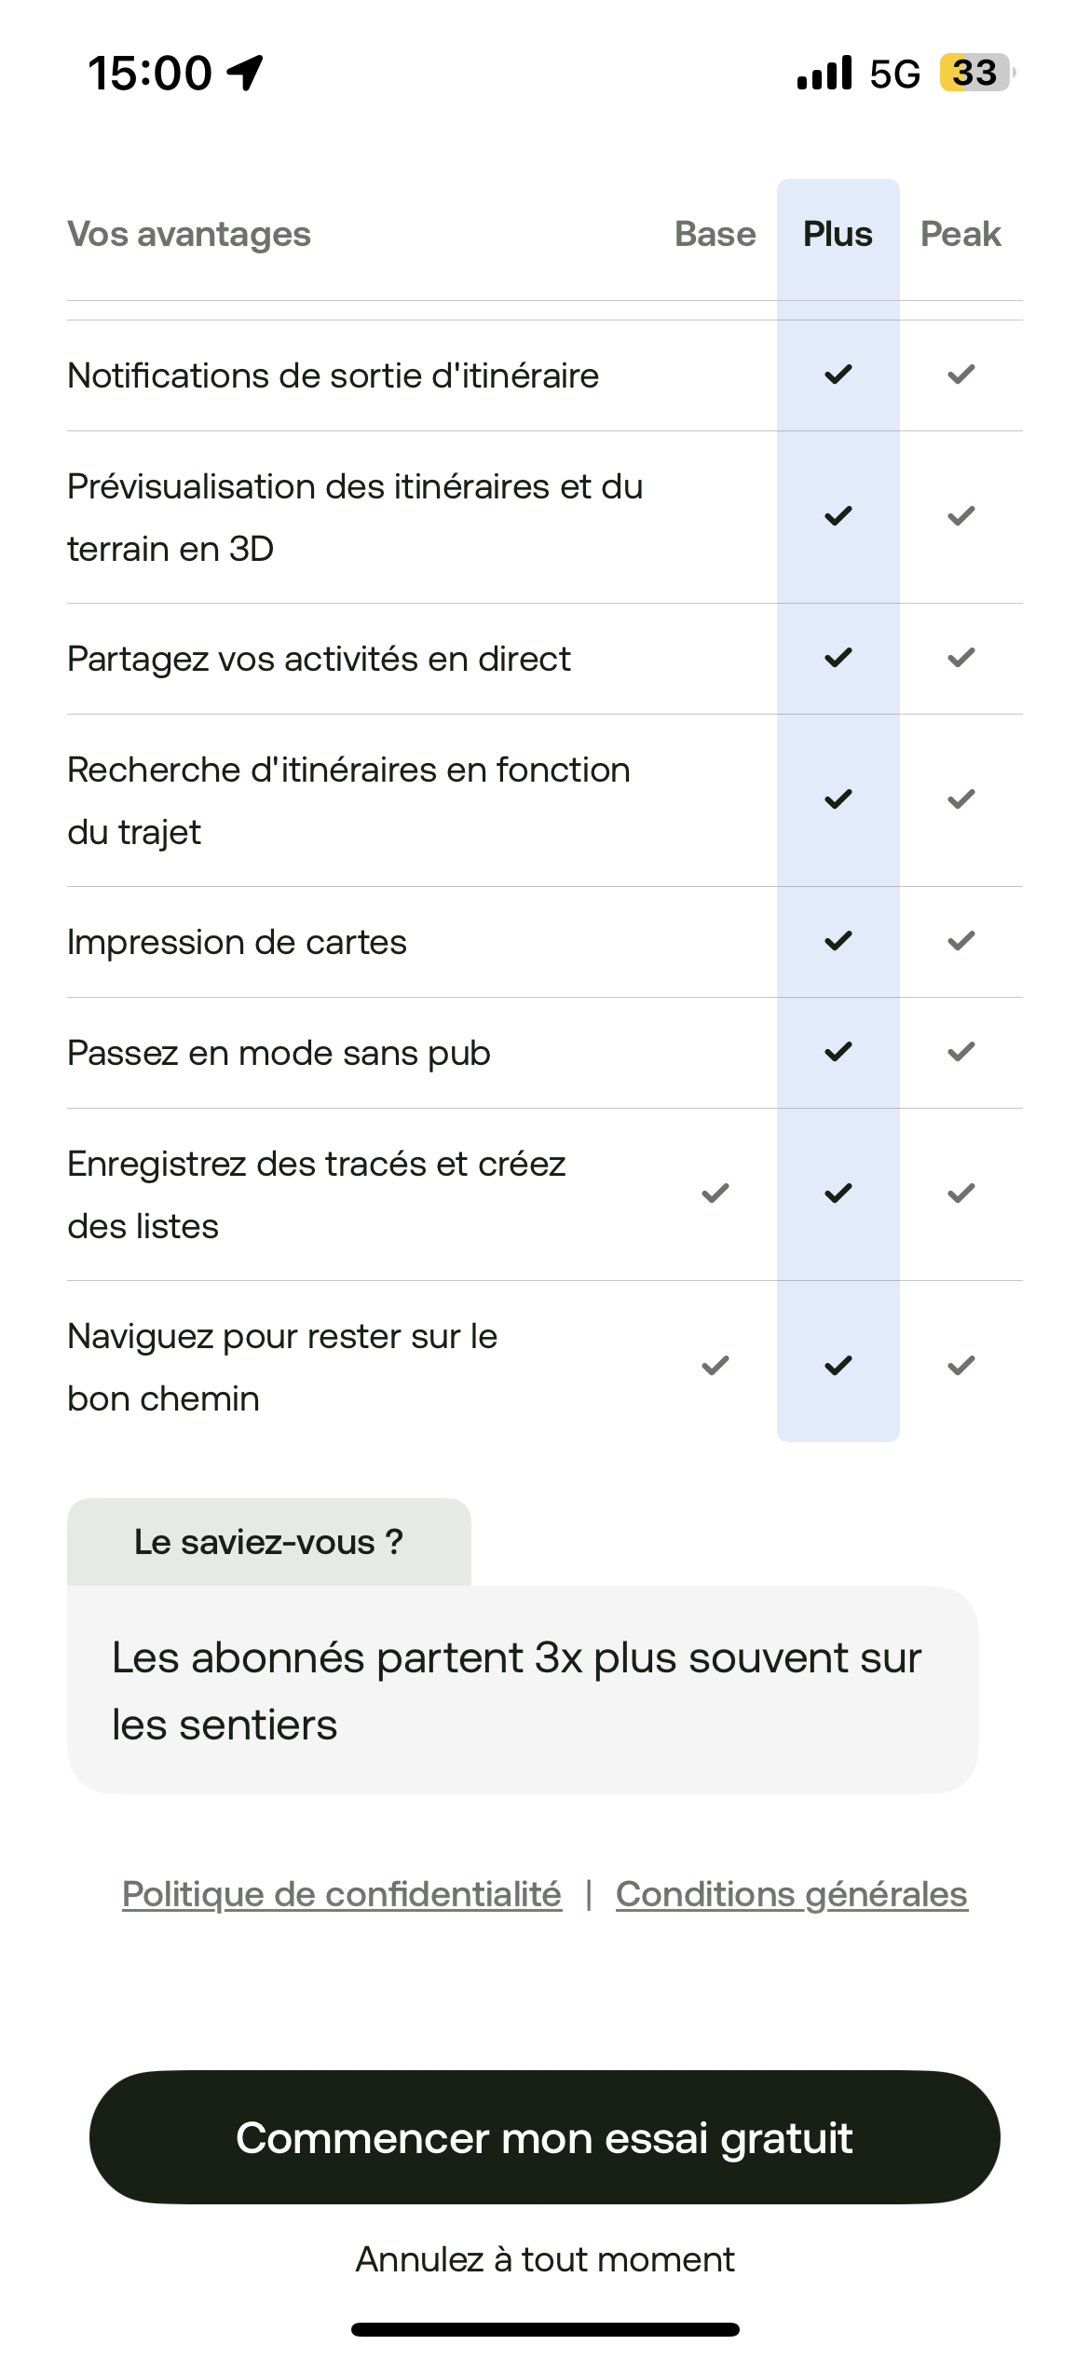This screenshot has height=2359, width=1090.
Task: Tap the Base checkmark for Enregistrez des tracés
Action: [x=715, y=1193]
